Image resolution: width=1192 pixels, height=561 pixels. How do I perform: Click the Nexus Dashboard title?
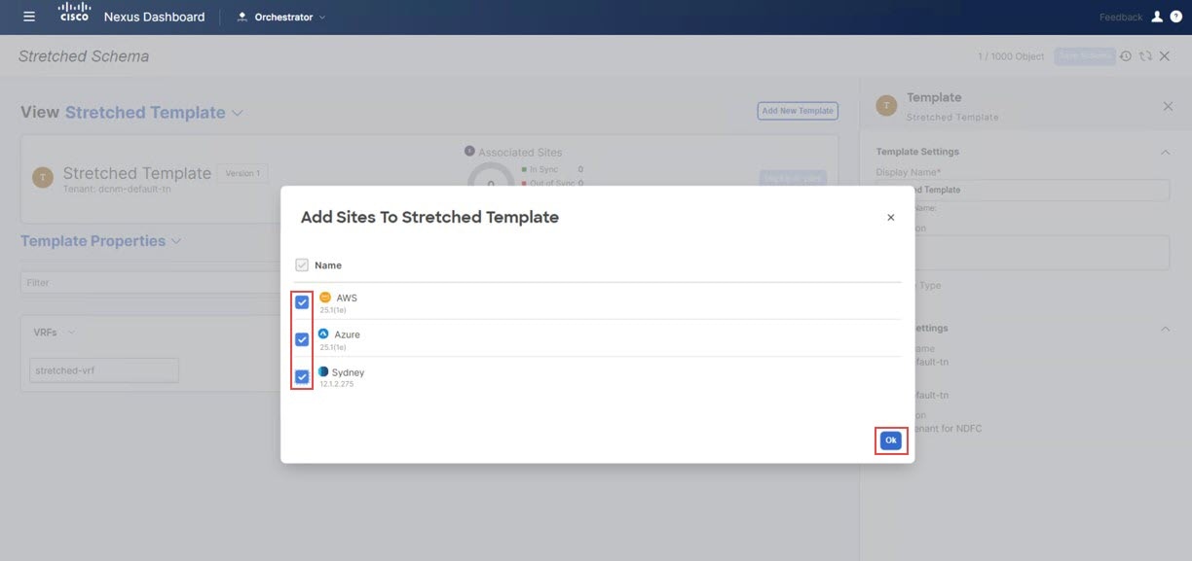154,17
